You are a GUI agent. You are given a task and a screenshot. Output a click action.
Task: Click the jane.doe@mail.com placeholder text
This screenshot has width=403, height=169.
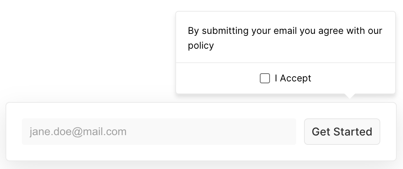[78, 132]
